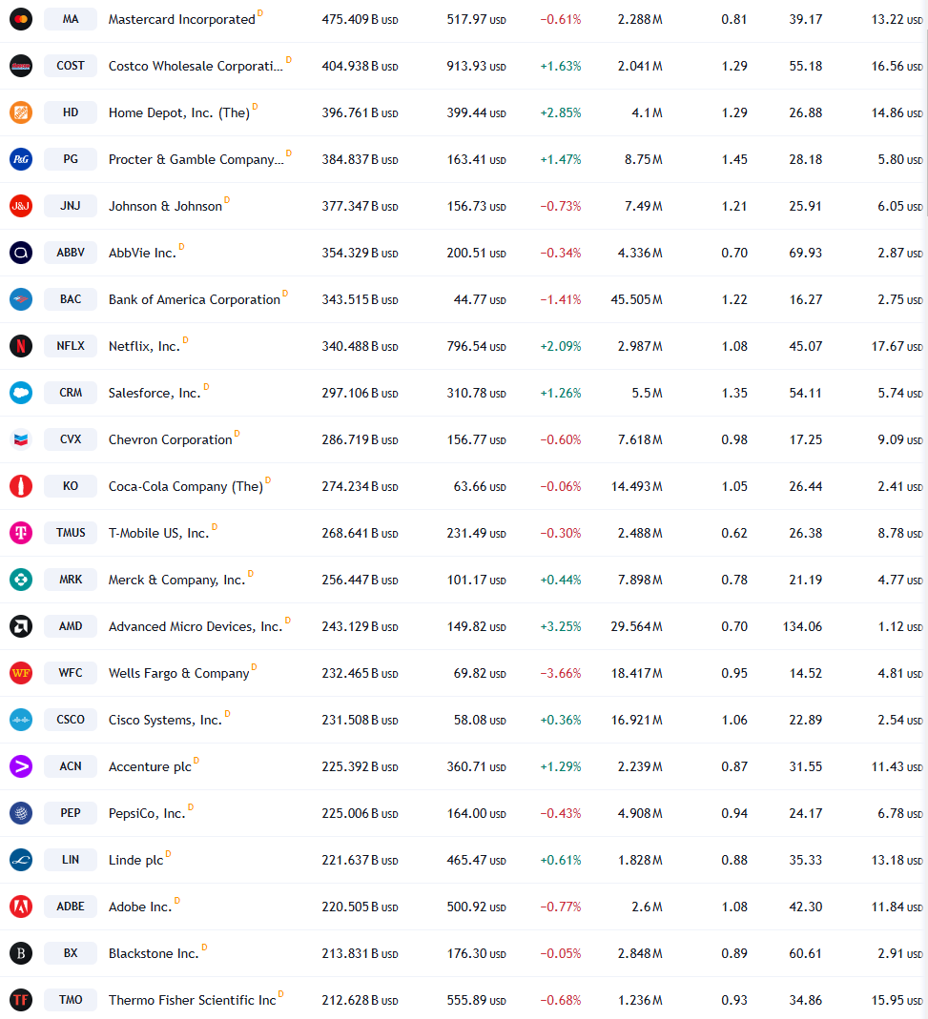Click the Costco price 913.93 USD
928x1019 pixels.
(x=476, y=66)
